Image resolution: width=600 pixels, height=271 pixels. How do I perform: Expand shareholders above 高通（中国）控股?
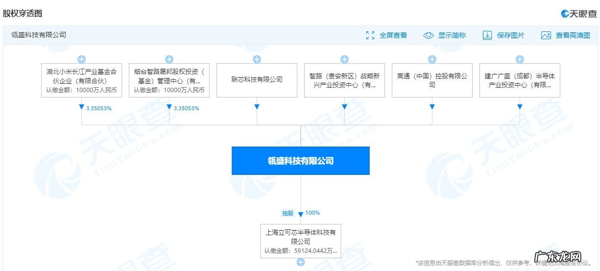click(x=432, y=59)
